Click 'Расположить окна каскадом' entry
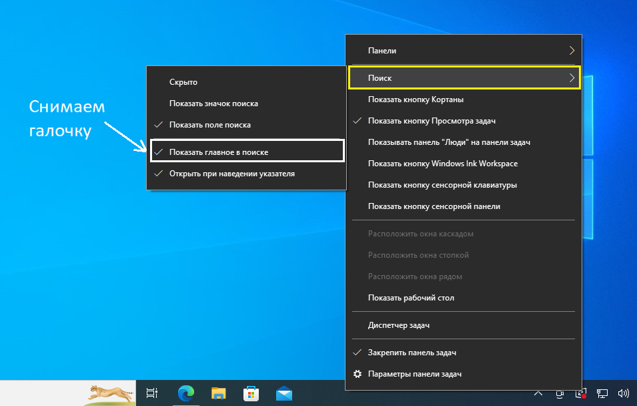 (464, 234)
